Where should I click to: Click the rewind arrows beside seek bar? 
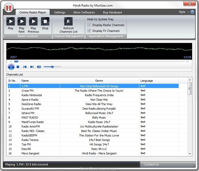[x=11, y=61]
